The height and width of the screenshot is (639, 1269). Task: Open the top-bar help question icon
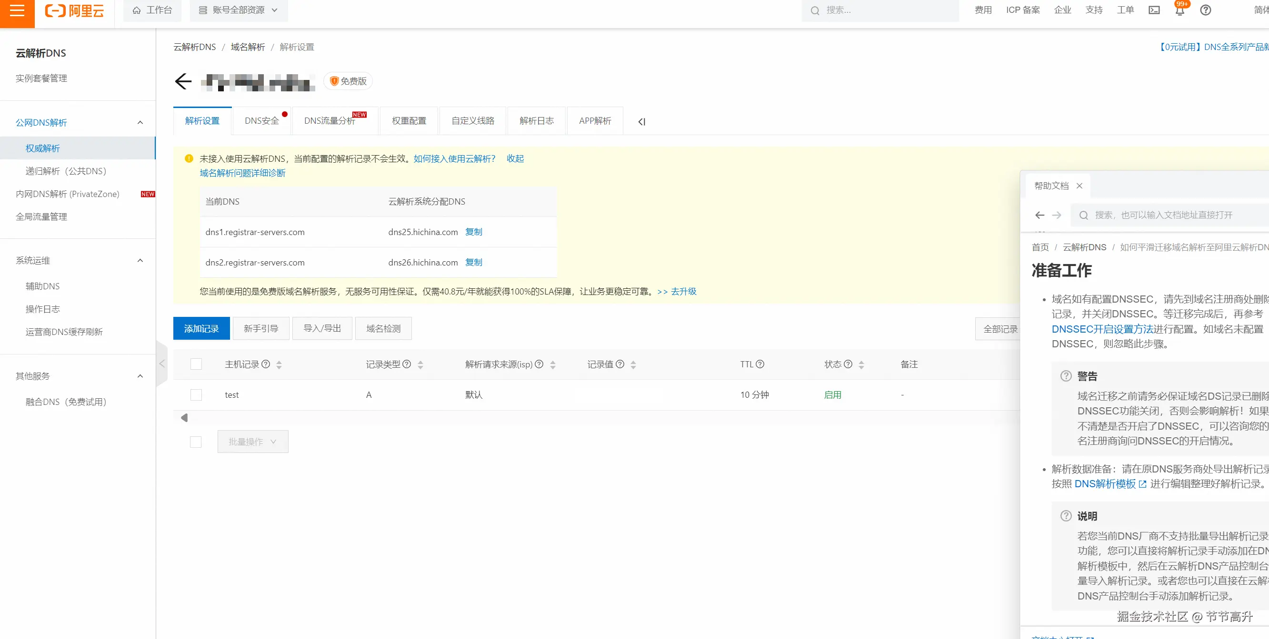[x=1205, y=10]
